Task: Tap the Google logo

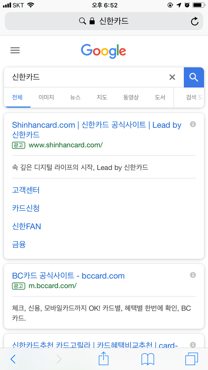Action: pos(104,51)
